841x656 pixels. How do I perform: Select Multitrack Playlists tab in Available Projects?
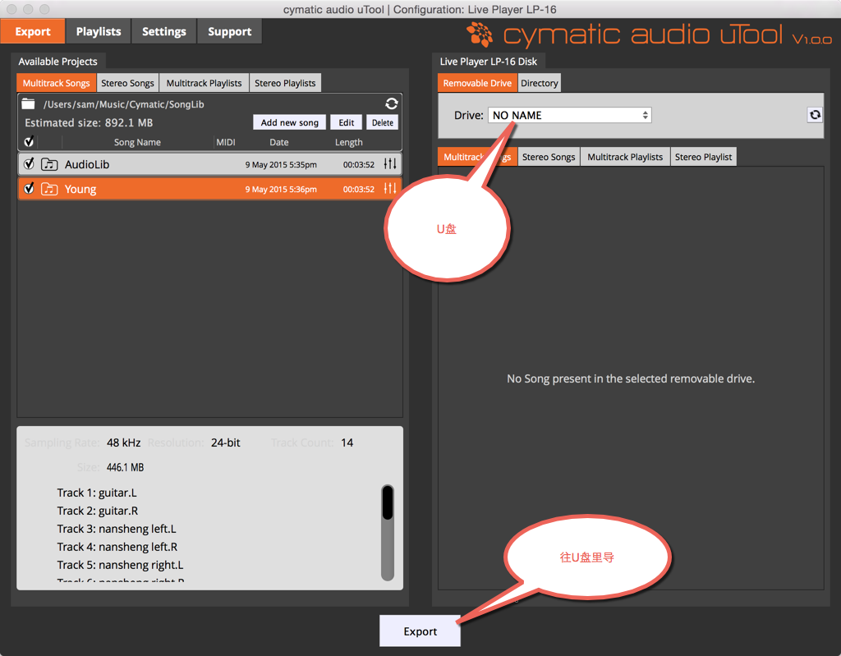[x=204, y=83]
